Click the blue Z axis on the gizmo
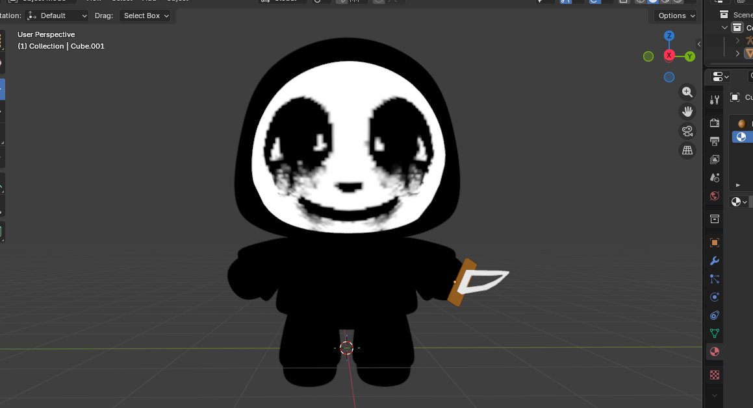 tap(669, 36)
